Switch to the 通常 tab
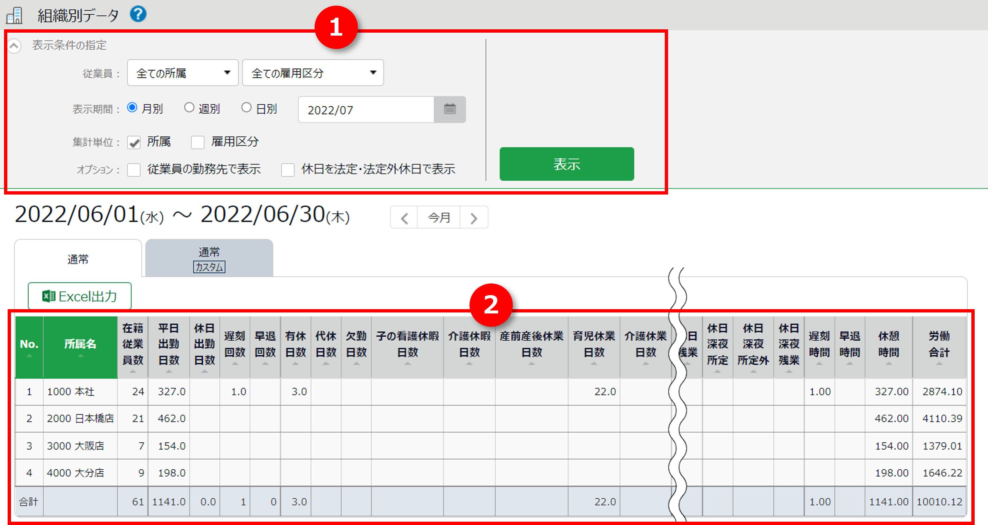Viewport: 988px width, 525px height. click(78, 259)
